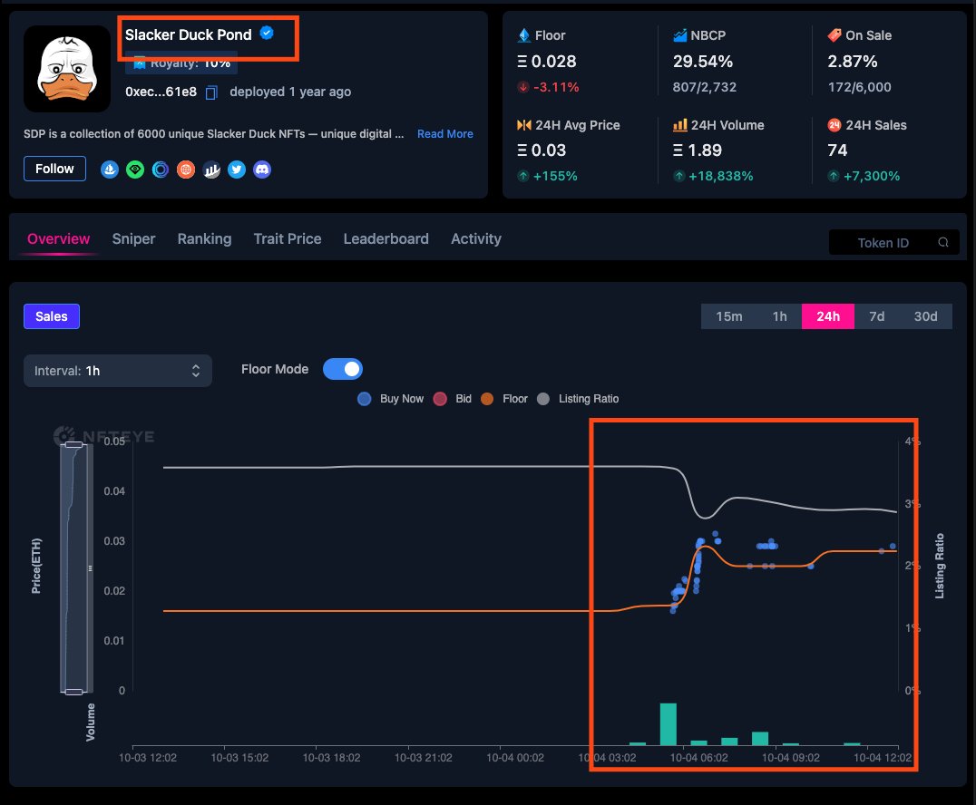Select the 24h time range

click(828, 316)
